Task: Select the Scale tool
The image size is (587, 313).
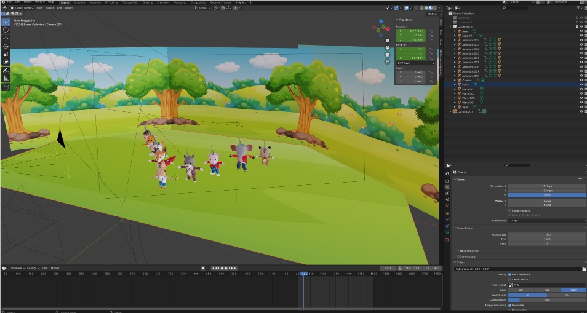Action: tap(6, 54)
